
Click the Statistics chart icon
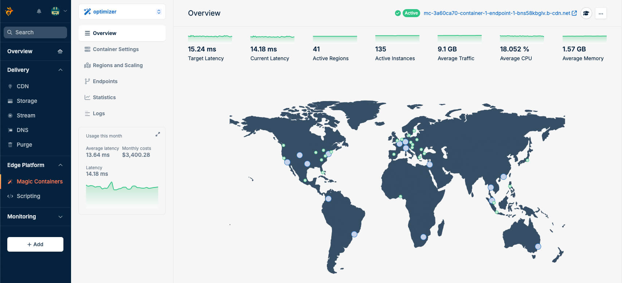point(87,97)
